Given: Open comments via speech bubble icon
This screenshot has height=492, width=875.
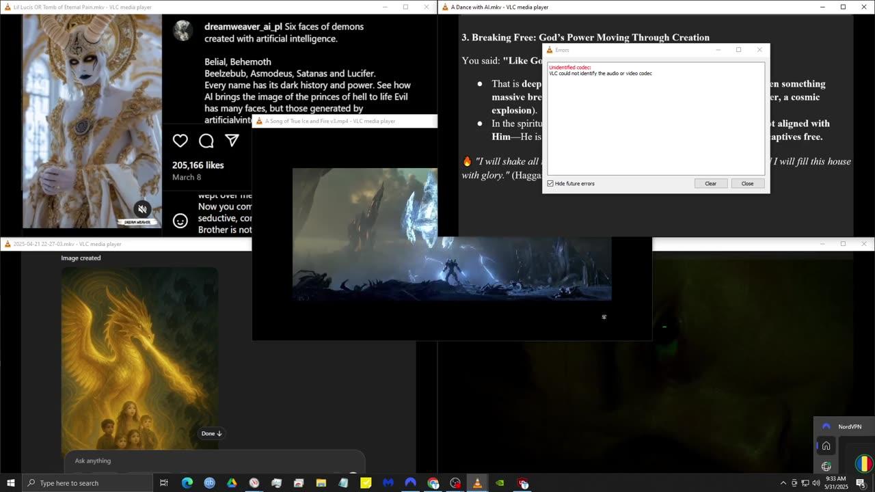Looking at the screenshot, I should (206, 141).
